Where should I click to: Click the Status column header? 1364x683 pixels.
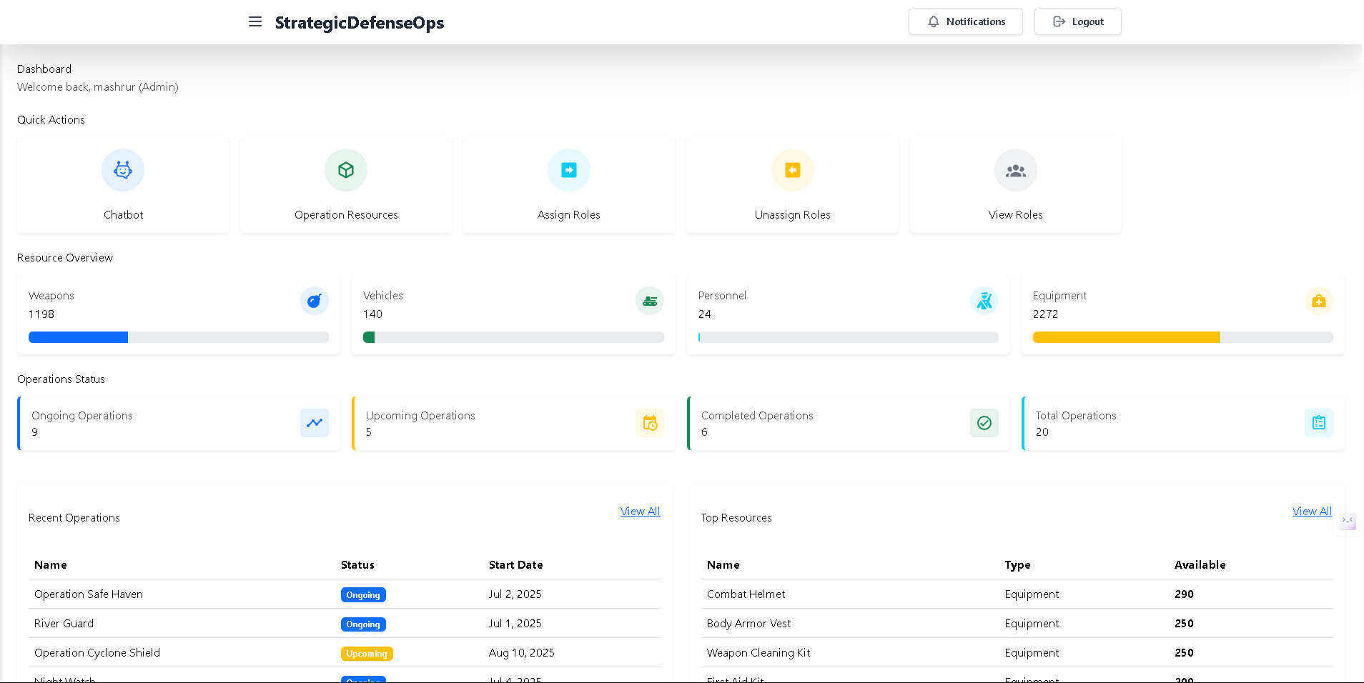(x=357, y=565)
